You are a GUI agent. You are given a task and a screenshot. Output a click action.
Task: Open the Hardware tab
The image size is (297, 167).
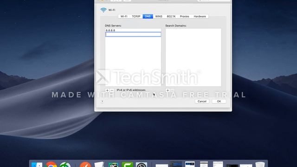(200, 17)
